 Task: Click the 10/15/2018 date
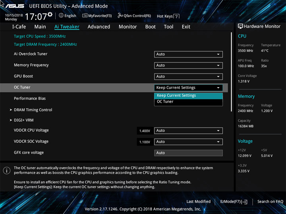[x=14, y=15]
